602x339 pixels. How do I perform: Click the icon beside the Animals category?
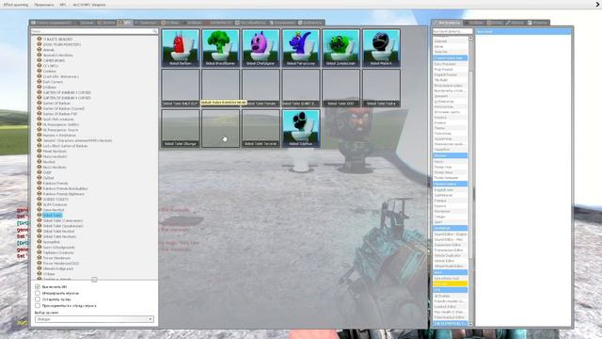(40, 50)
